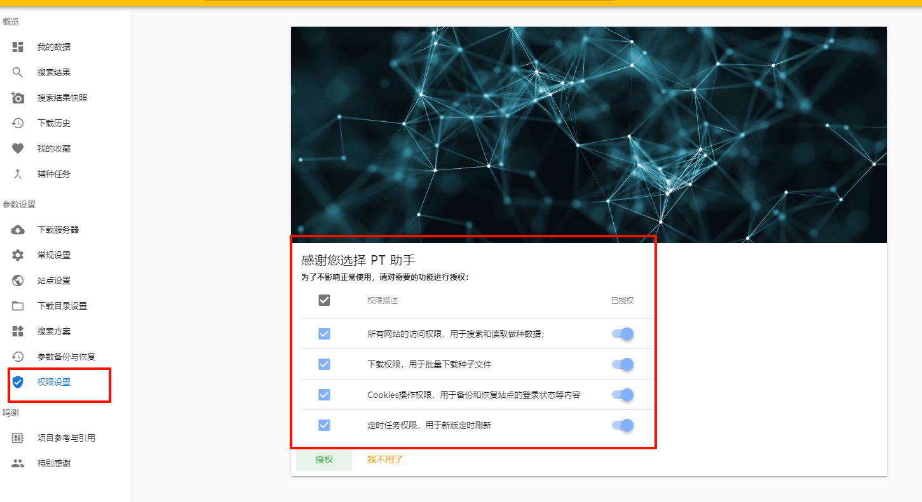Open 参数备份与恢复 page
922x502 pixels.
pos(66,357)
